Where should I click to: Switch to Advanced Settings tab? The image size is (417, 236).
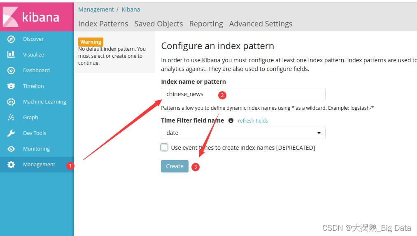pyautogui.click(x=261, y=24)
